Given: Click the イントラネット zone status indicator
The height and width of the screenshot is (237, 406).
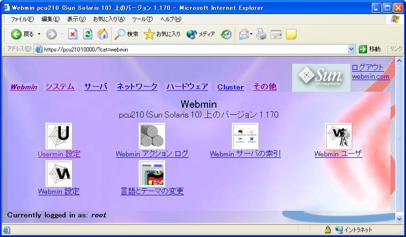Looking at the screenshot, I should click(x=354, y=230).
